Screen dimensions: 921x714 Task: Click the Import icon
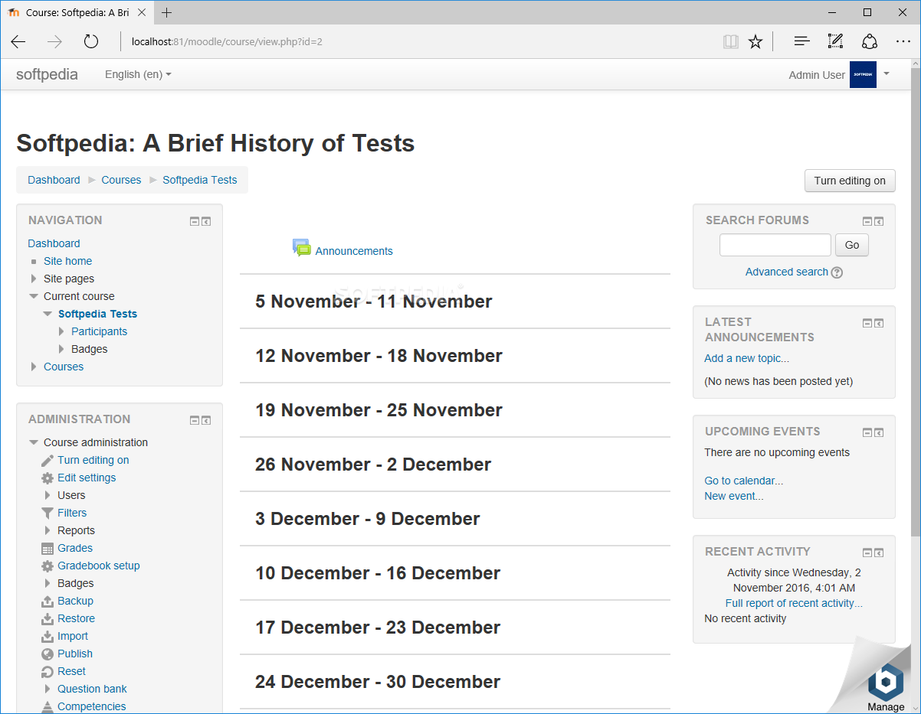coord(48,636)
